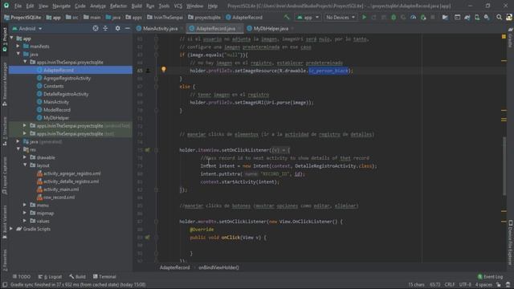Screen dimensions: 514x289
Task: Click the Sync Project with Gradle elephant icon
Action: pos(467,17)
